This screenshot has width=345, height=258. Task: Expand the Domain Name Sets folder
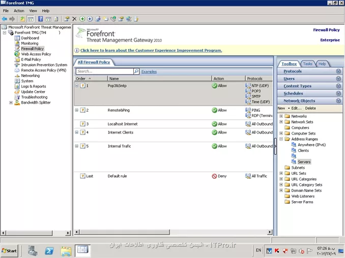click(281, 190)
